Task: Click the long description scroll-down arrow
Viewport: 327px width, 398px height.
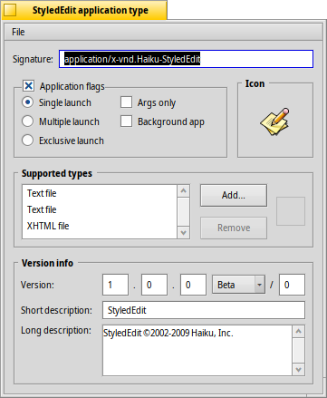Action: pos(299,370)
